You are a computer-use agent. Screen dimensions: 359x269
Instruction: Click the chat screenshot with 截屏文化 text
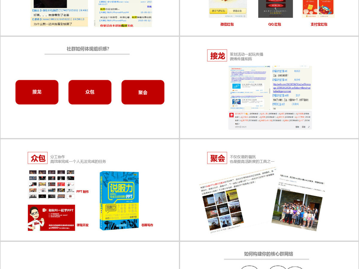pos(123,13)
